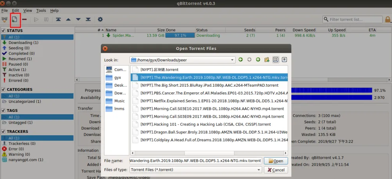Screen dimensions: 392x179
Task: Click the red Delete torrent toolbar icon
Action: click(x=24, y=20)
